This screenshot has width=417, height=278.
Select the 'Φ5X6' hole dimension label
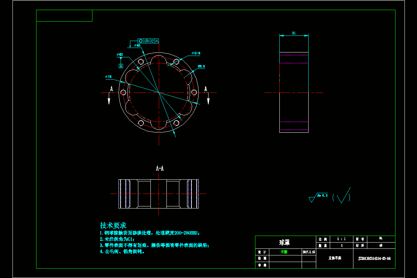pos(196,53)
